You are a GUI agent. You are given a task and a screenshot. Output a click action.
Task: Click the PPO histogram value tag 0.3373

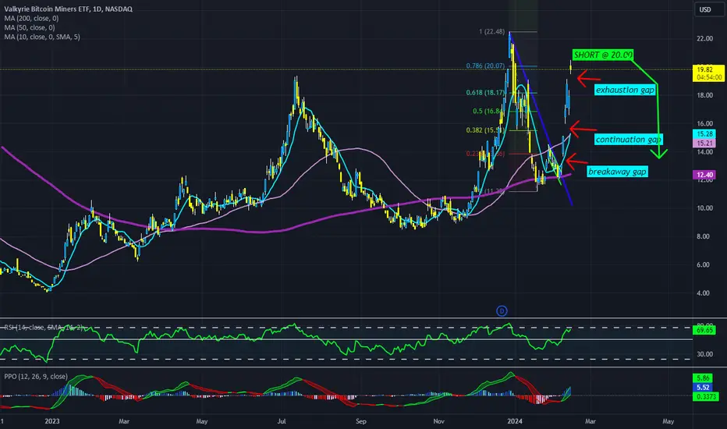click(706, 396)
